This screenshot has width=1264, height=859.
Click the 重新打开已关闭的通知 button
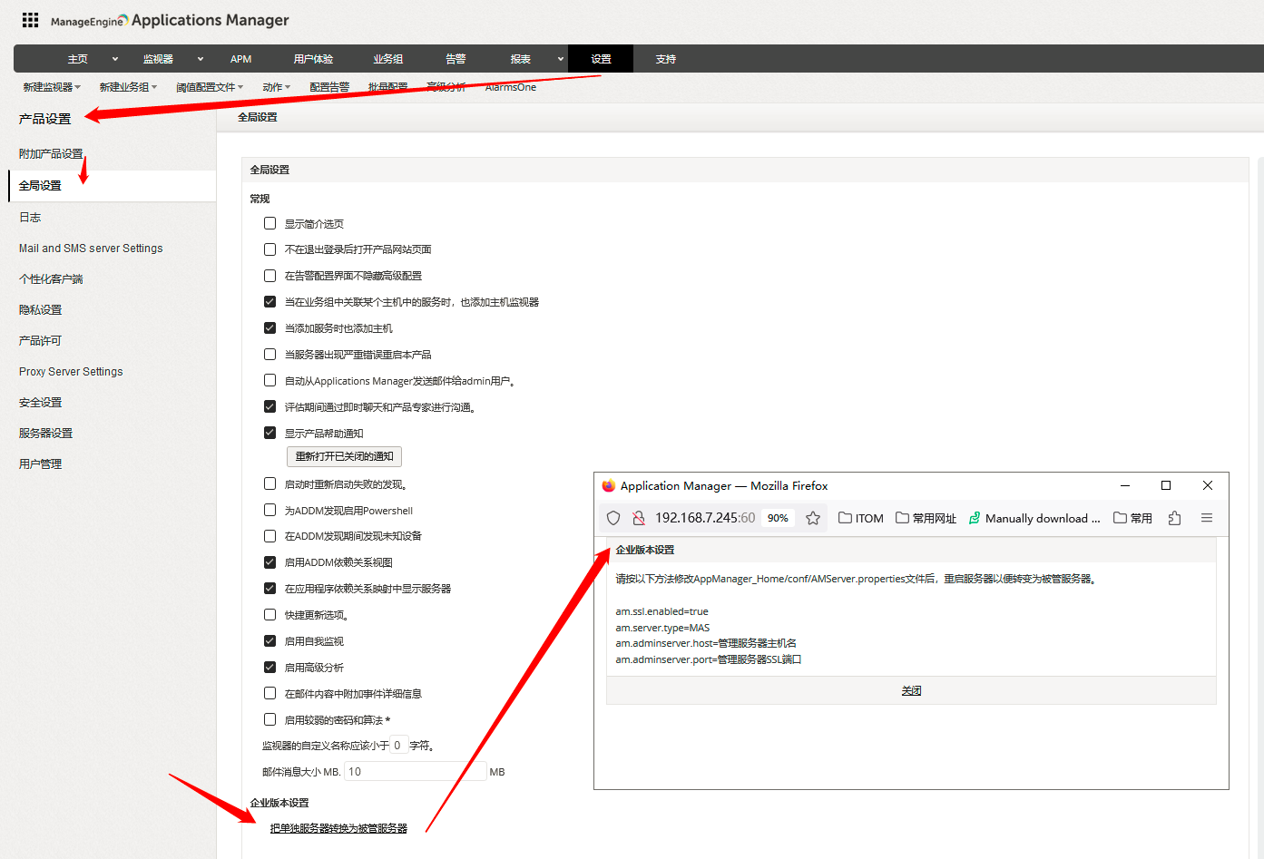pos(344,456)
